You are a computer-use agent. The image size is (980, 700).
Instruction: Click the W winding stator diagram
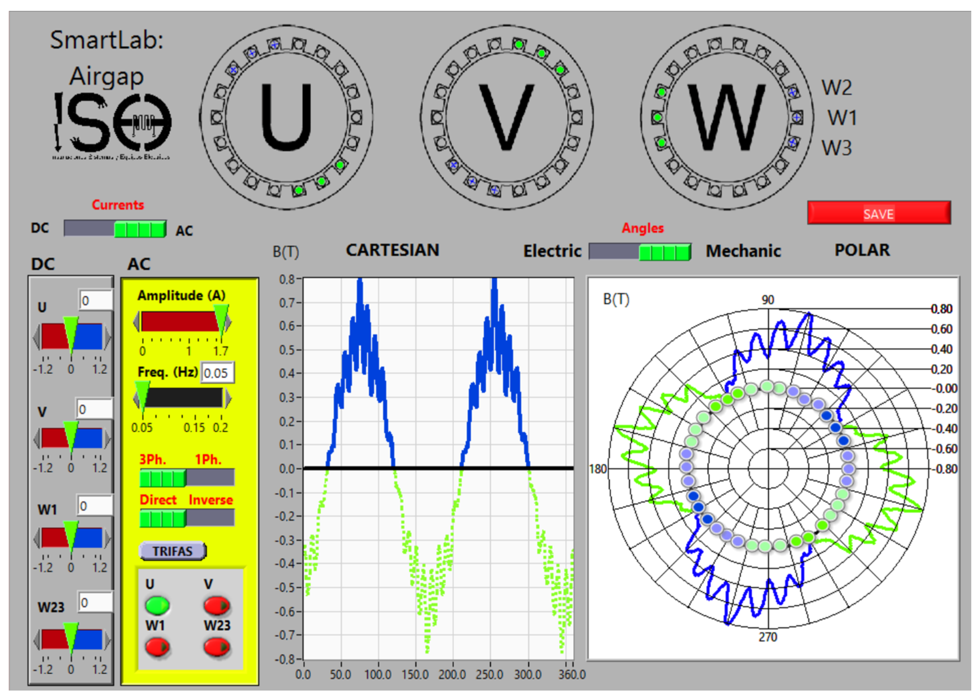pos(727,117)
